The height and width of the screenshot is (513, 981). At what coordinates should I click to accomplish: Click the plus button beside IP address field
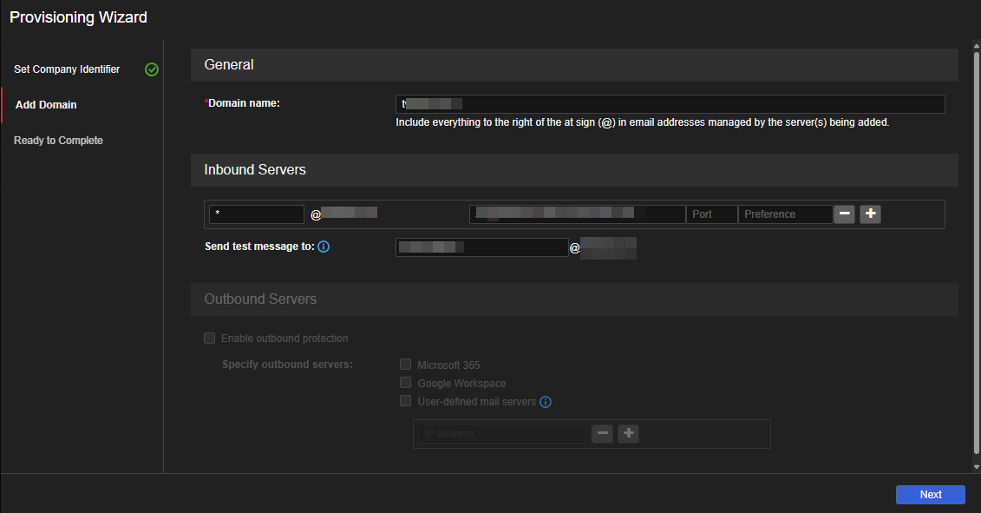click(628, 433)
